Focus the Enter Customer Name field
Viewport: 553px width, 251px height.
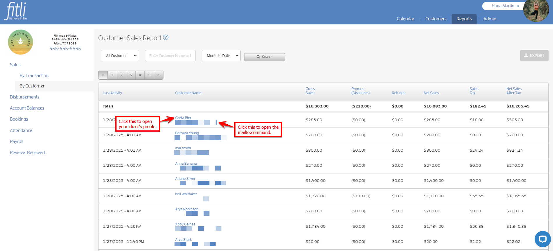coord(170,56)
